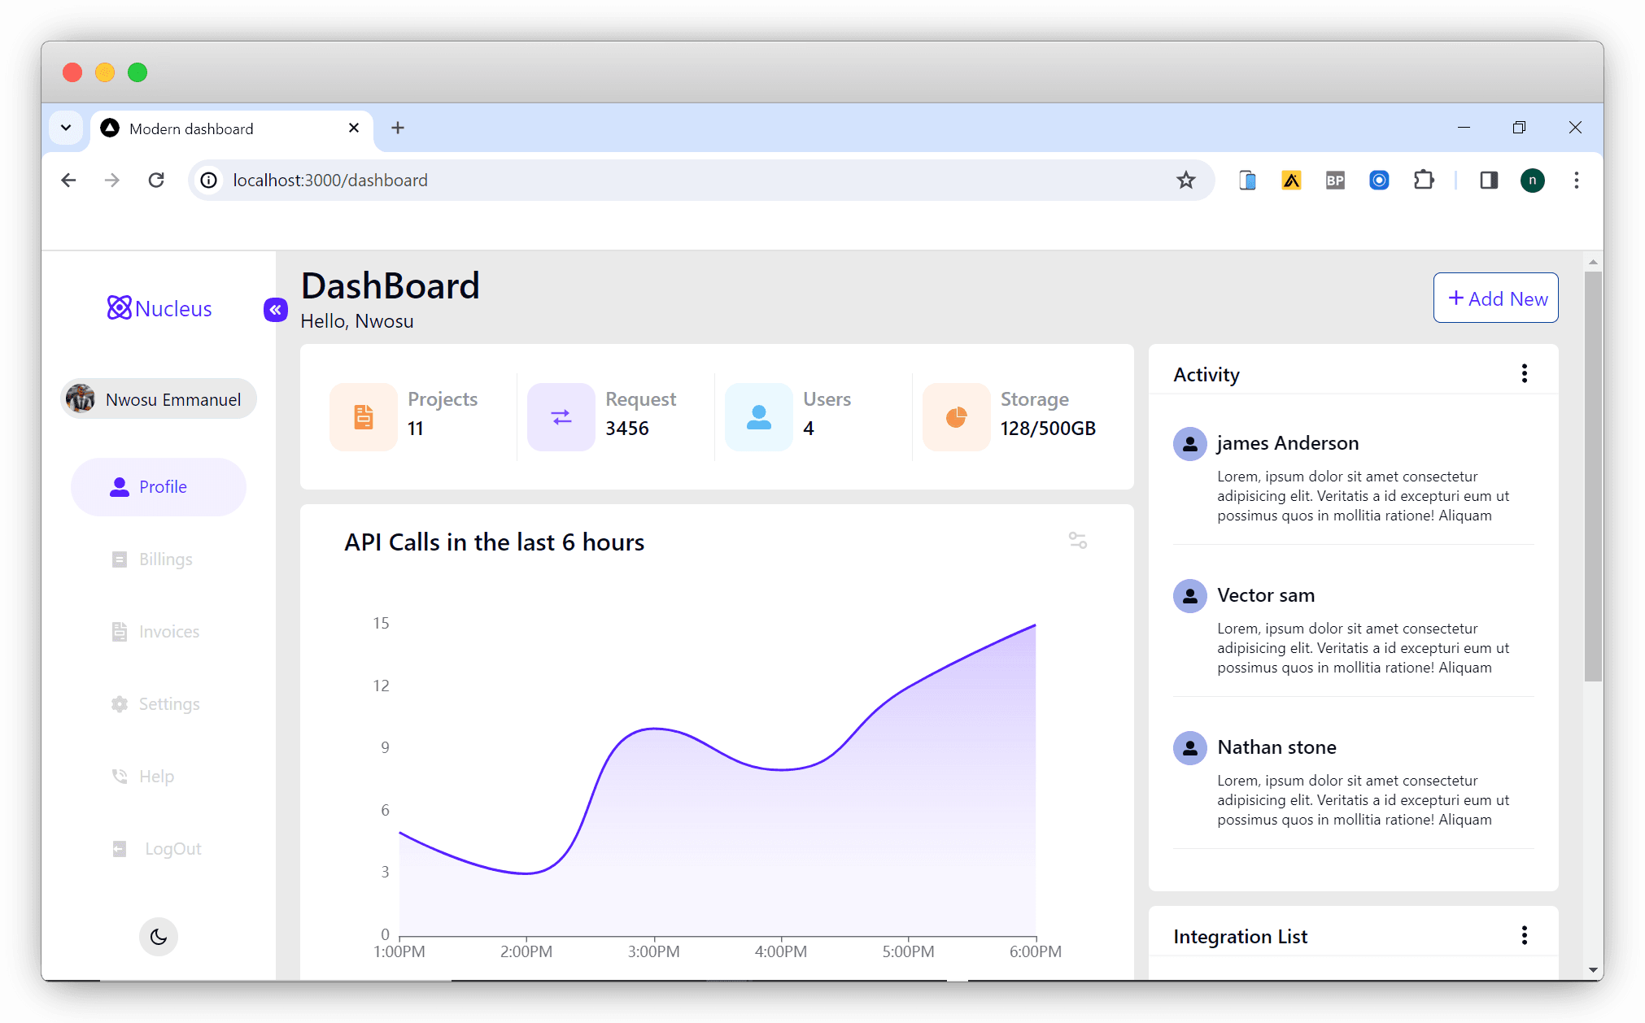Click the scrollbar up arrow
1645x1023 pixels.
pos(1593,262)
